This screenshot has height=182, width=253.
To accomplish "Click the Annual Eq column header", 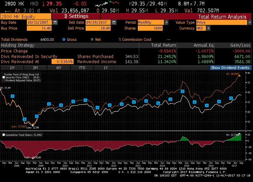I will tap(203, 45).
